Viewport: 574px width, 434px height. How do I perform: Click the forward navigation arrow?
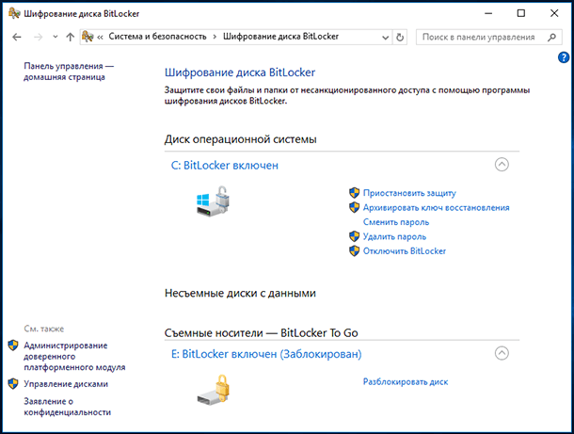[38, 37]
